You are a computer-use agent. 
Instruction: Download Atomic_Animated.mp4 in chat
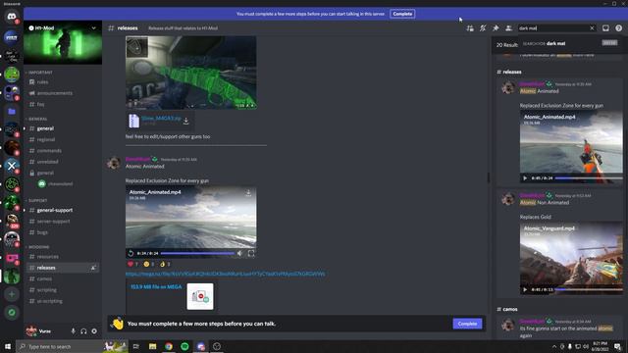pos(248,193)
